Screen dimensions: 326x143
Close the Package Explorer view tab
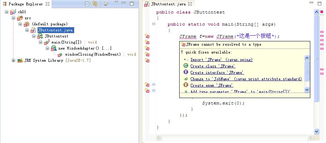(47, 4)
